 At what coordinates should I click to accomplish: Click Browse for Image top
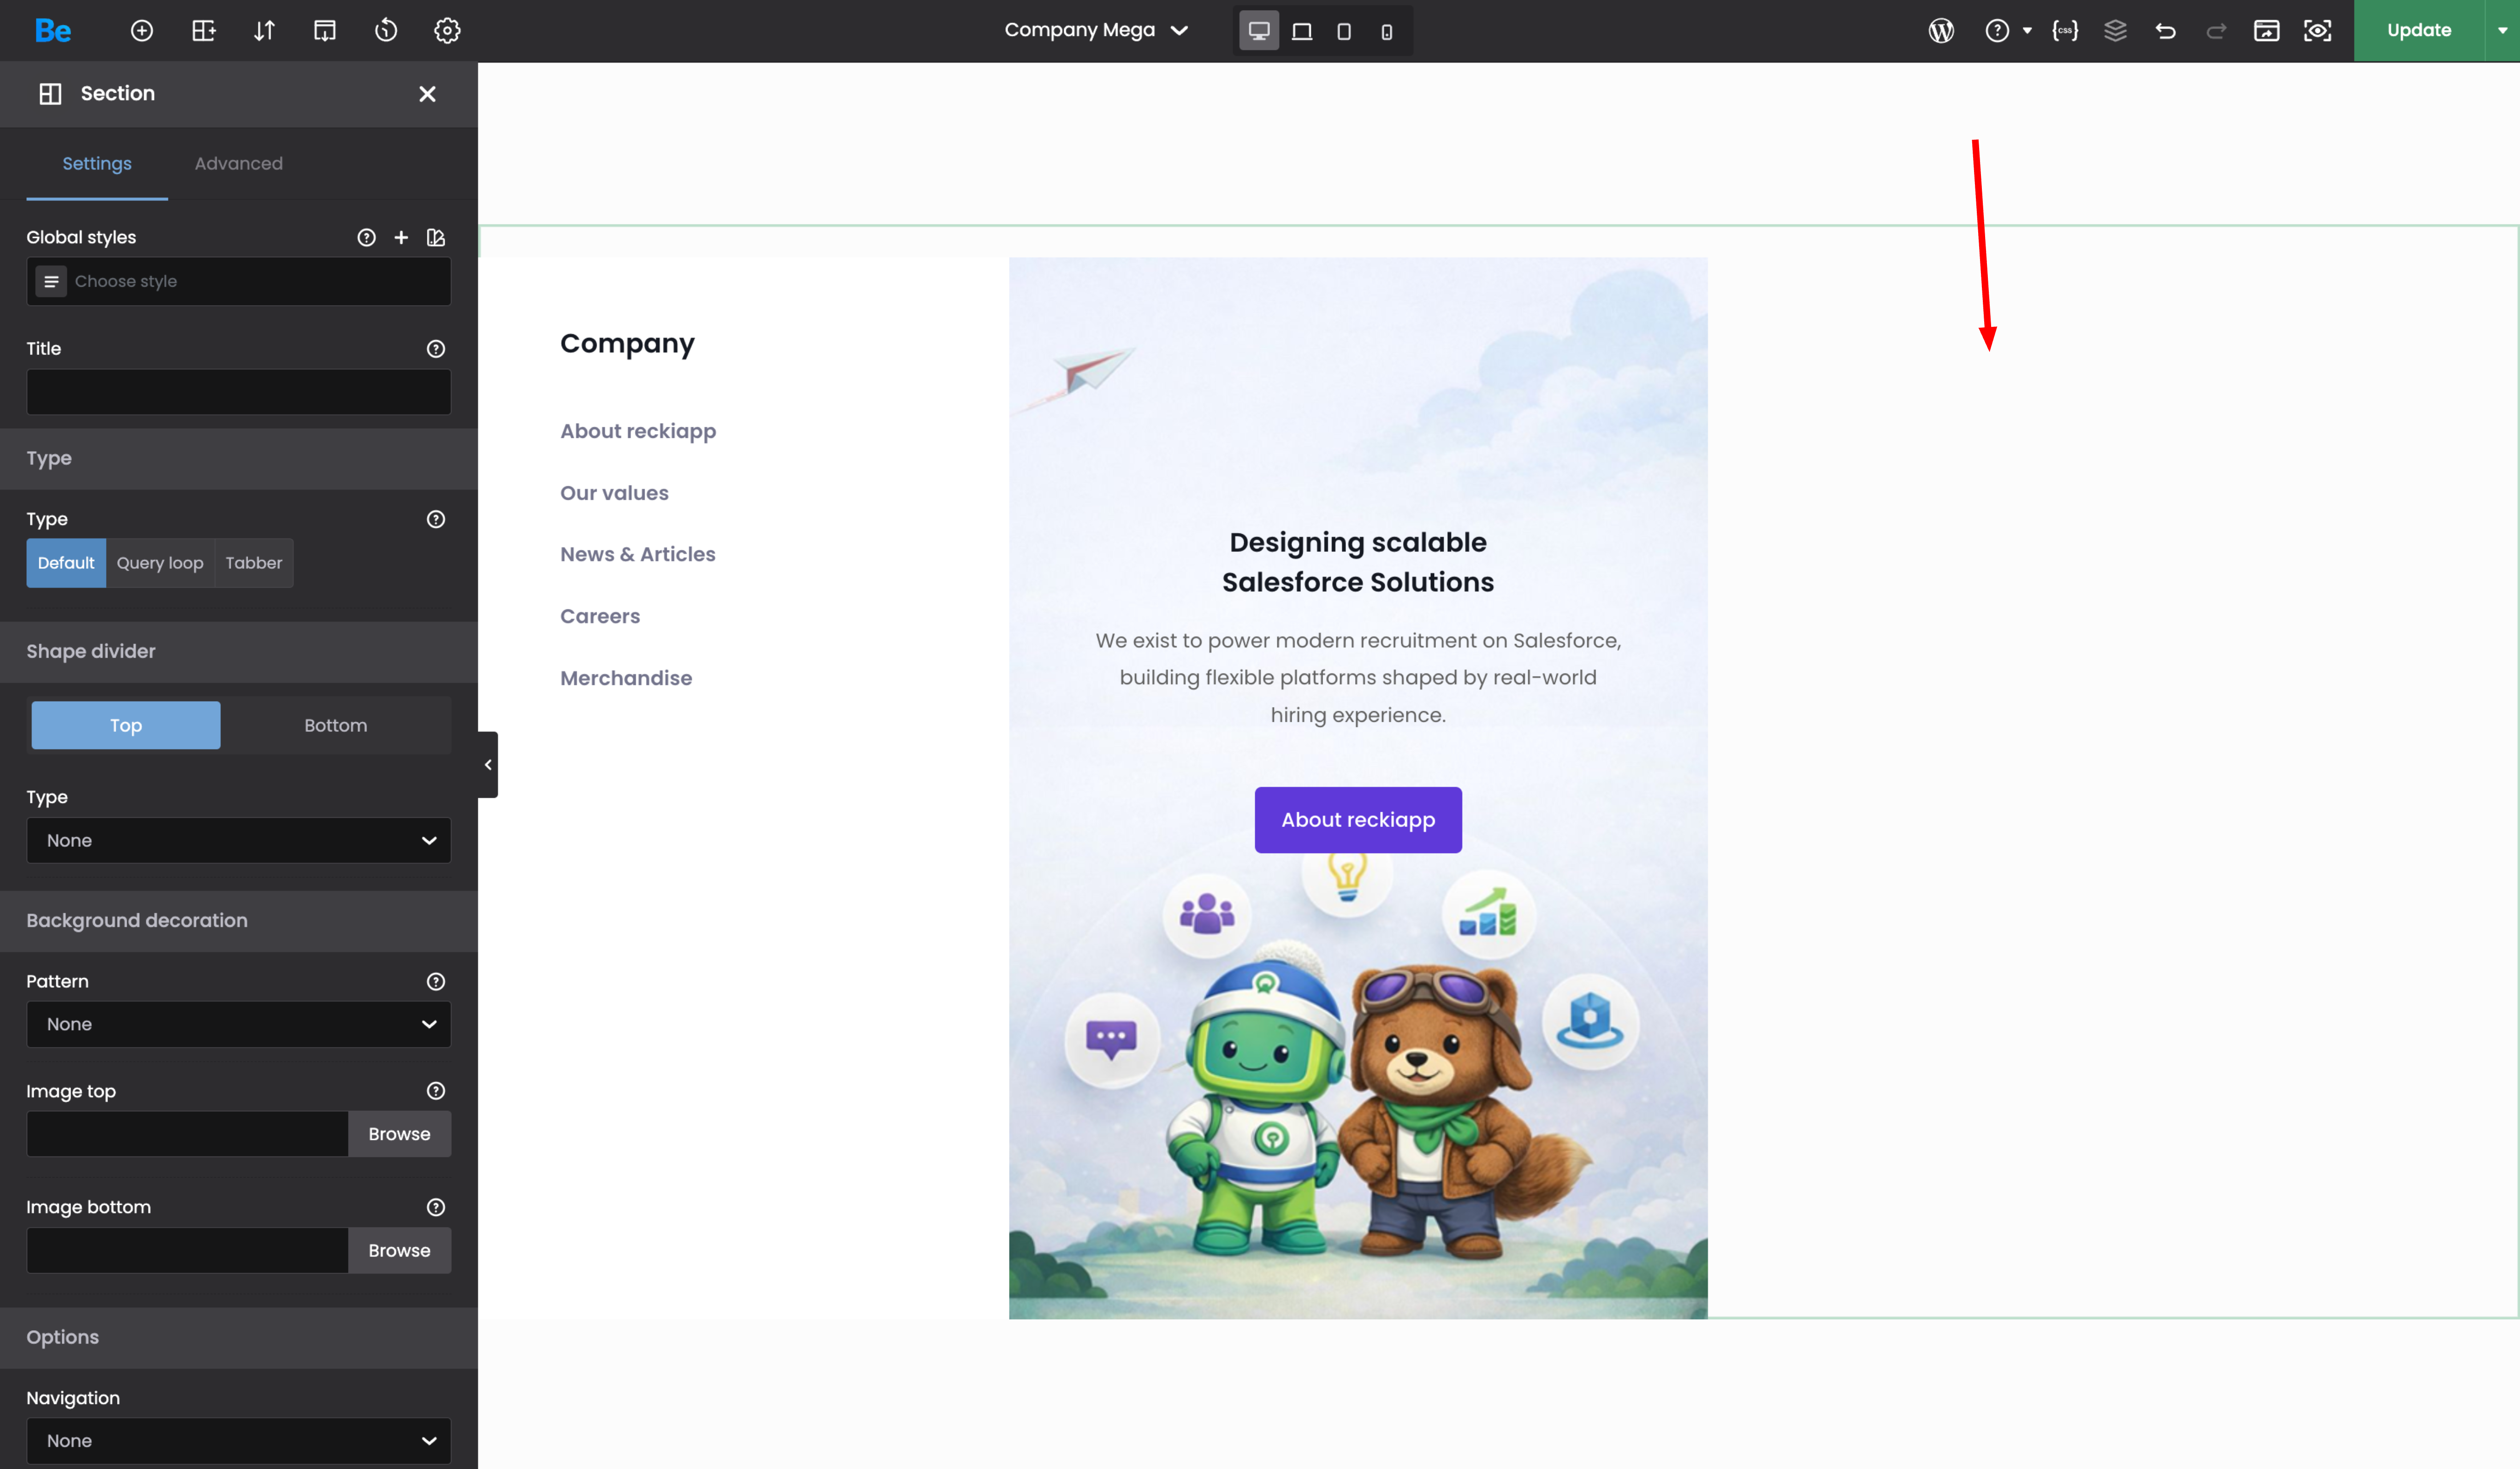point(399,1134)
